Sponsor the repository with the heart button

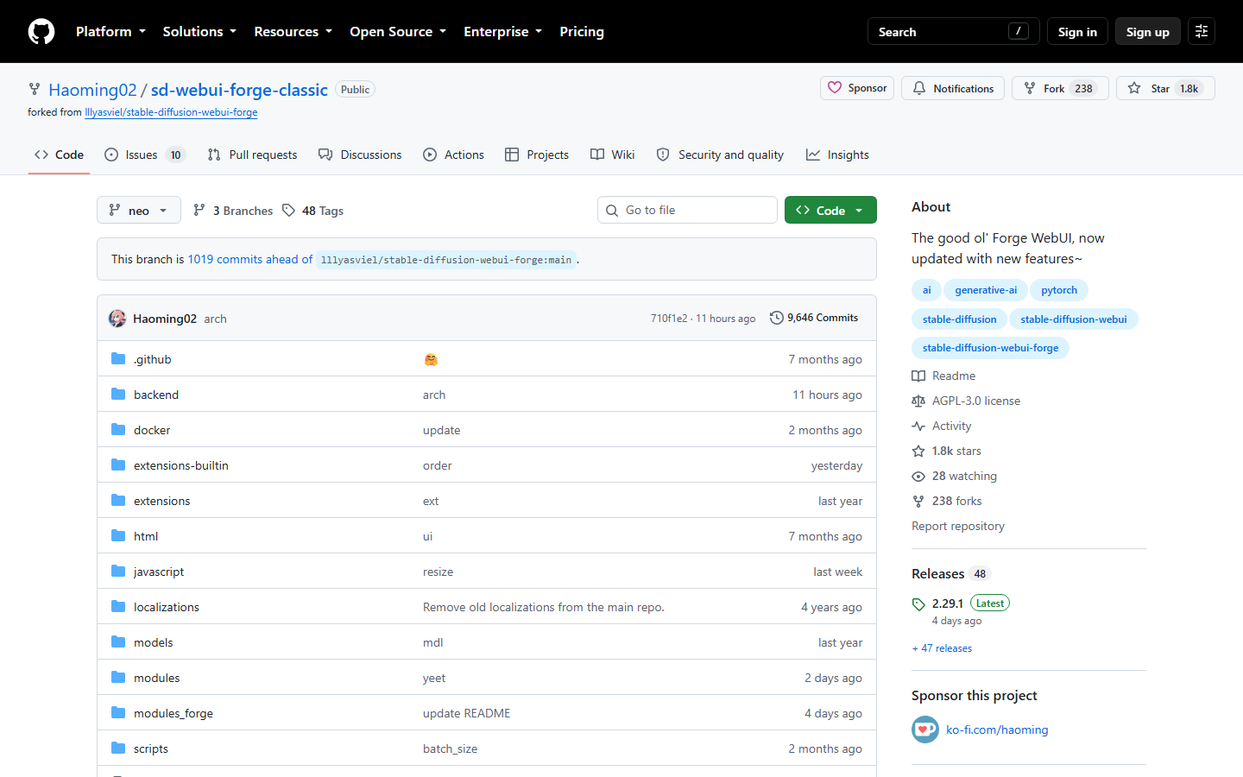(858, 88)
